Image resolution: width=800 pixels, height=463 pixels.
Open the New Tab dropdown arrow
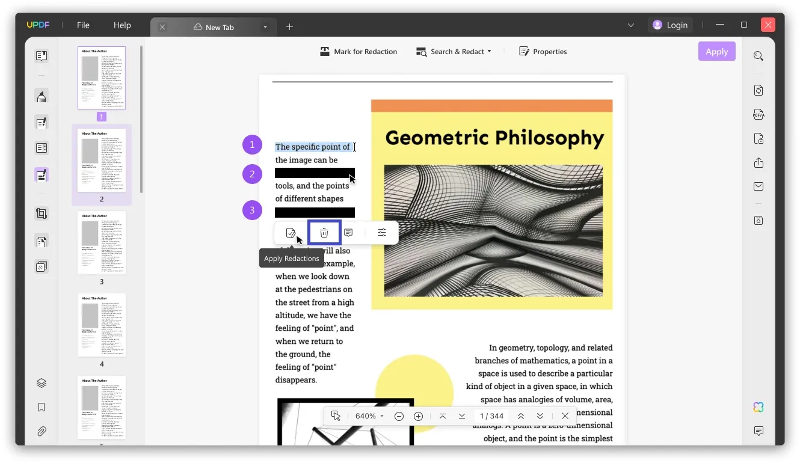click(265, 27)
